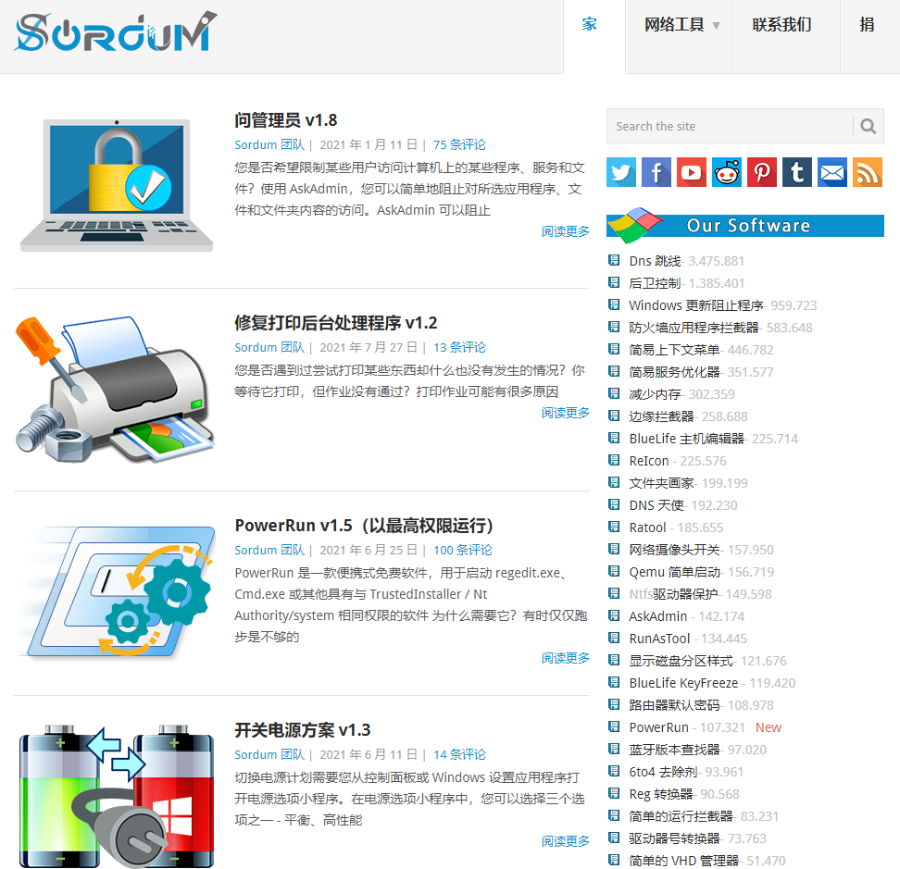Open Sordum's Twitter page via its icon
The image size is (900, 869).
[620, 172]
